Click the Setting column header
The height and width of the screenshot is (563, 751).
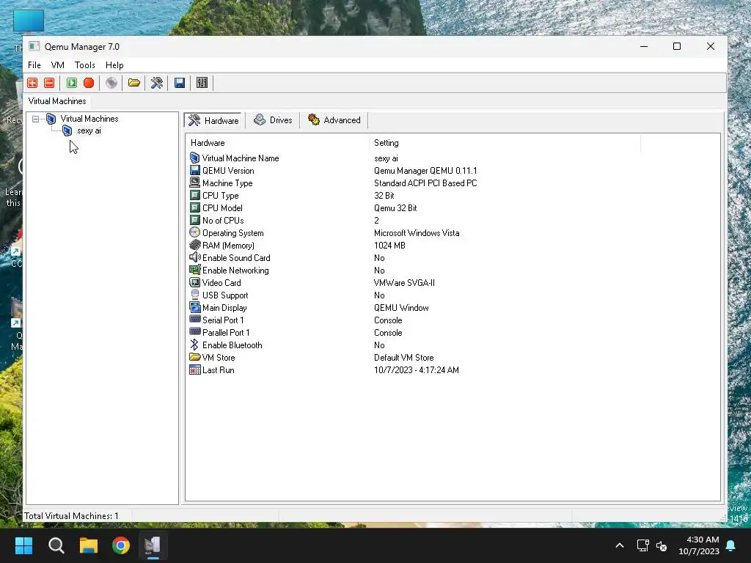point(386,143)
